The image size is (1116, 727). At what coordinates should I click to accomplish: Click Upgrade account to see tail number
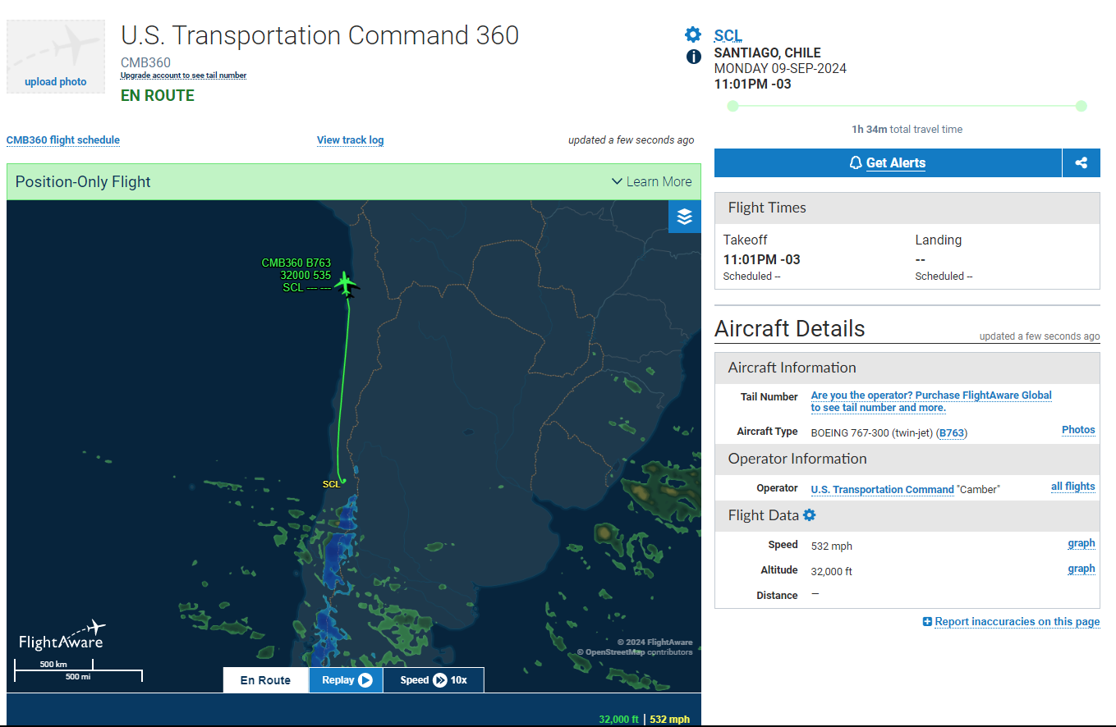coord(183,75)
